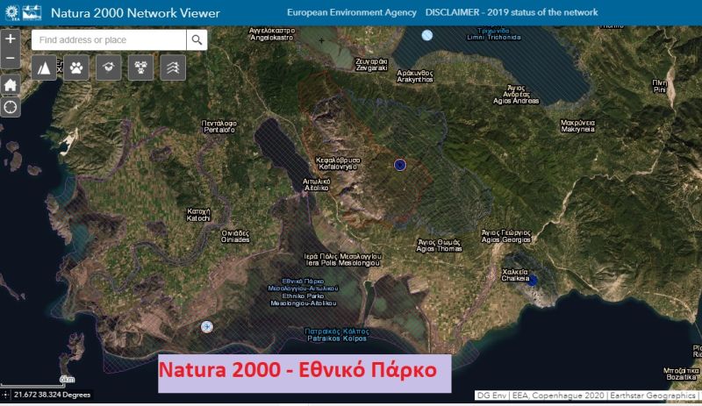
Task: Click the magnifier search button
Action: pos(197,39)
